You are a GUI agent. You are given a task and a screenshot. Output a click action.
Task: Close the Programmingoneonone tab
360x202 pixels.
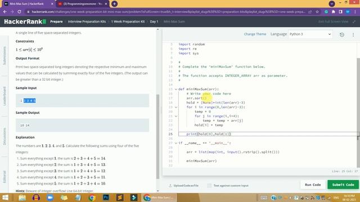pyautogui.click(x=106, y=4)
